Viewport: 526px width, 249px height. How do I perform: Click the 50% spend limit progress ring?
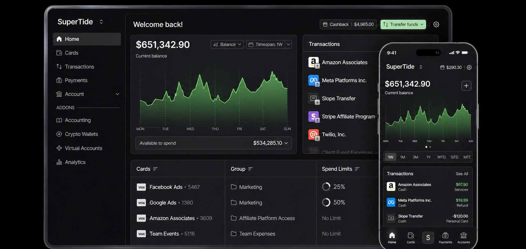(x=326, y=202)
